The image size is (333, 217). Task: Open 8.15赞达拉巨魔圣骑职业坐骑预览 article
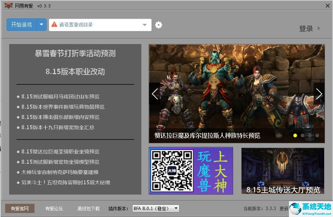[x=60, y=152]
